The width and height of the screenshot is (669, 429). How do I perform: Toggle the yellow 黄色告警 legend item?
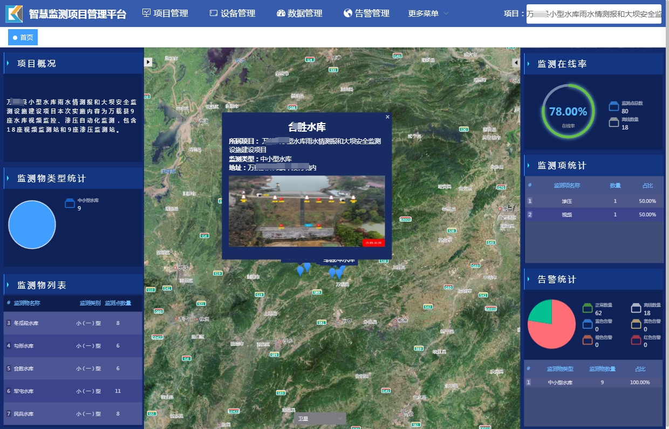click(x=637, y=324)
